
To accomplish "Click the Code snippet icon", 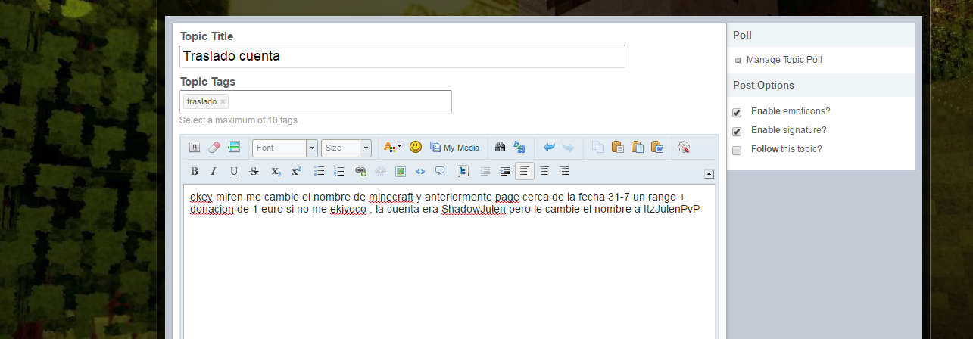I will (x=420, y=171).
